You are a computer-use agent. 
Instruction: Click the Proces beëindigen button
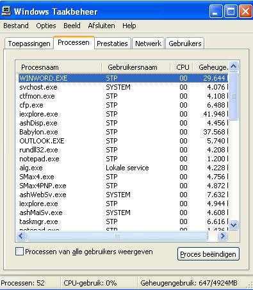[x=208, y=254]
